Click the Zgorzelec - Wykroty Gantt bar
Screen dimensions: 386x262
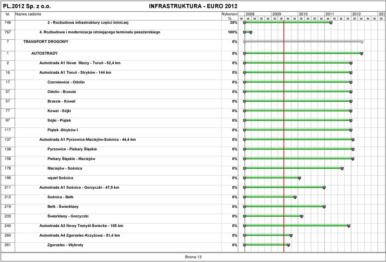pos(267,245)
